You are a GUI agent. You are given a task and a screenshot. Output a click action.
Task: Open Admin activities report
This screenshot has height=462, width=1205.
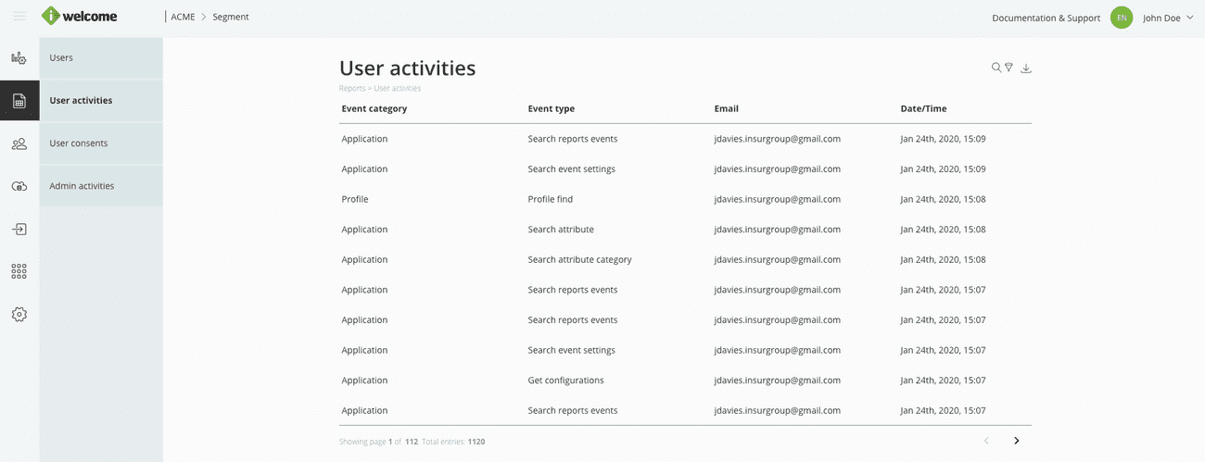click(x=82, y=186)
